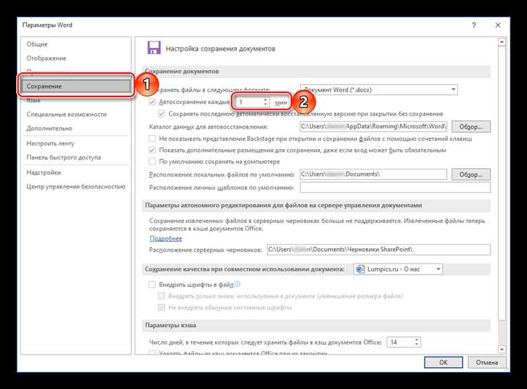Click the cache days field showing 14

pos(400,343)
